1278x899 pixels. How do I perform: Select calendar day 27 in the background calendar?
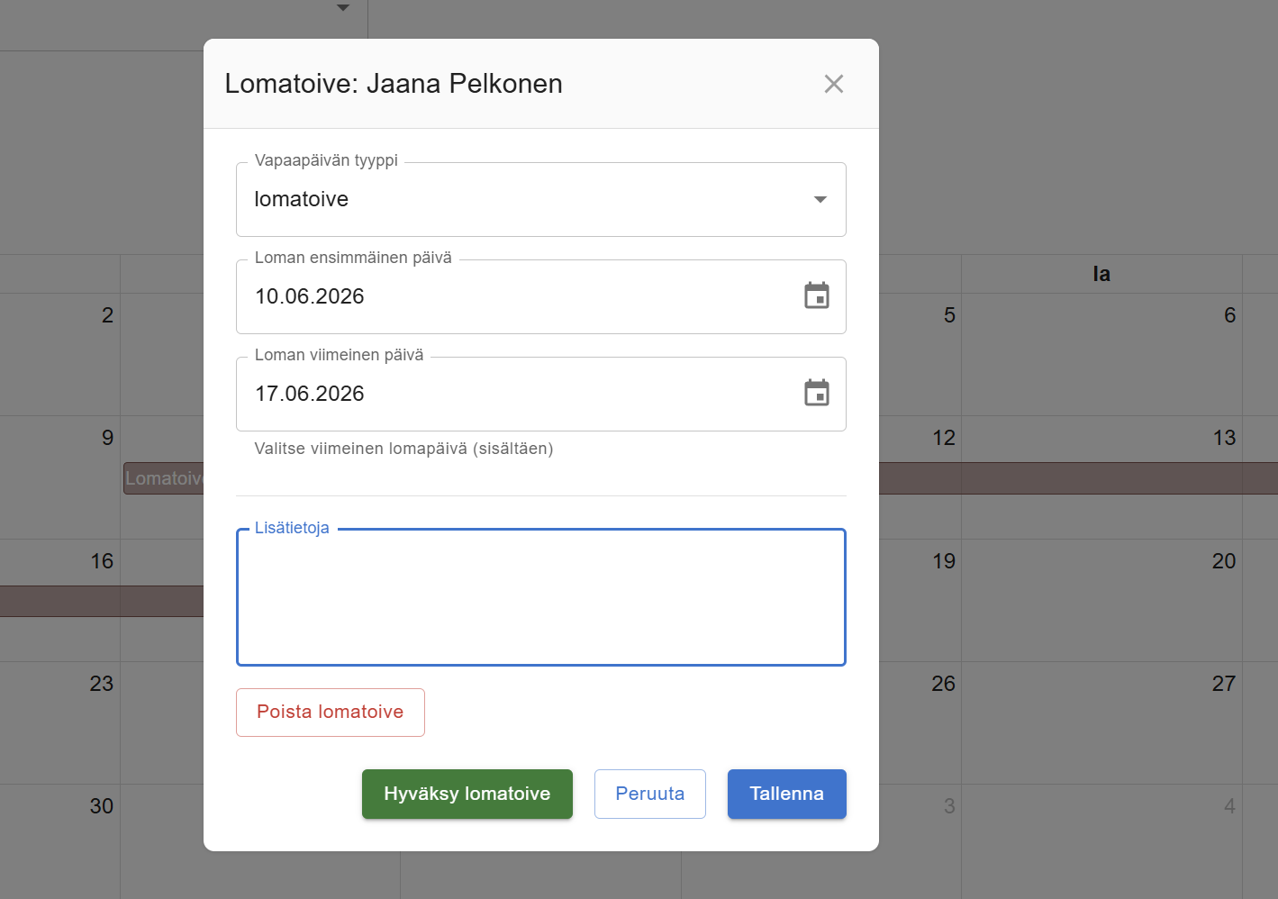pos(1224,684)
